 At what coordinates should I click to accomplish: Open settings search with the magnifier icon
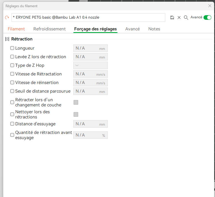point(186,17)
